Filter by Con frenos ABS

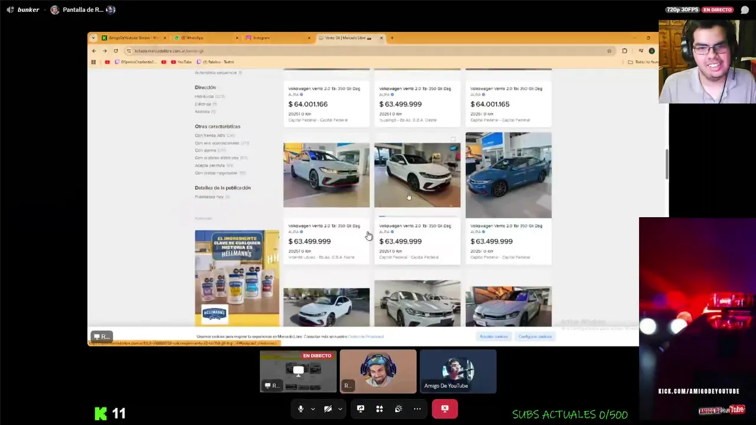[x=214, y=136]
